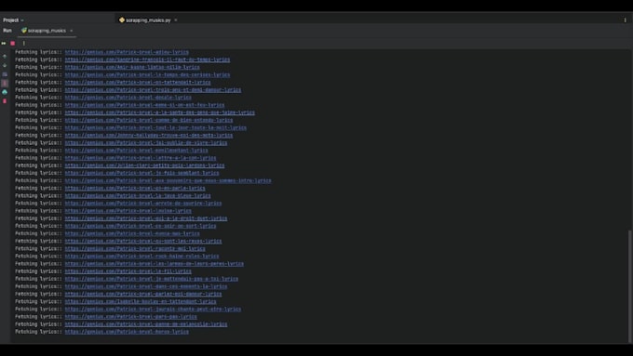Clear all console output with trash icon
Screen dimensions: 633x356
point(5,100)
